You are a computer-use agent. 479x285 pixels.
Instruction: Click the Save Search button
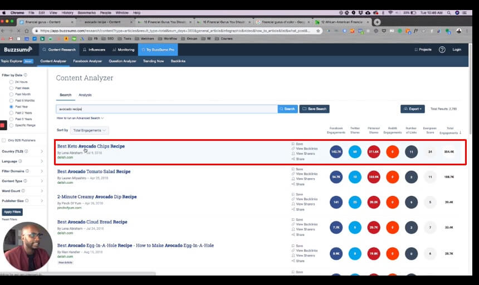tap(314, 109)
